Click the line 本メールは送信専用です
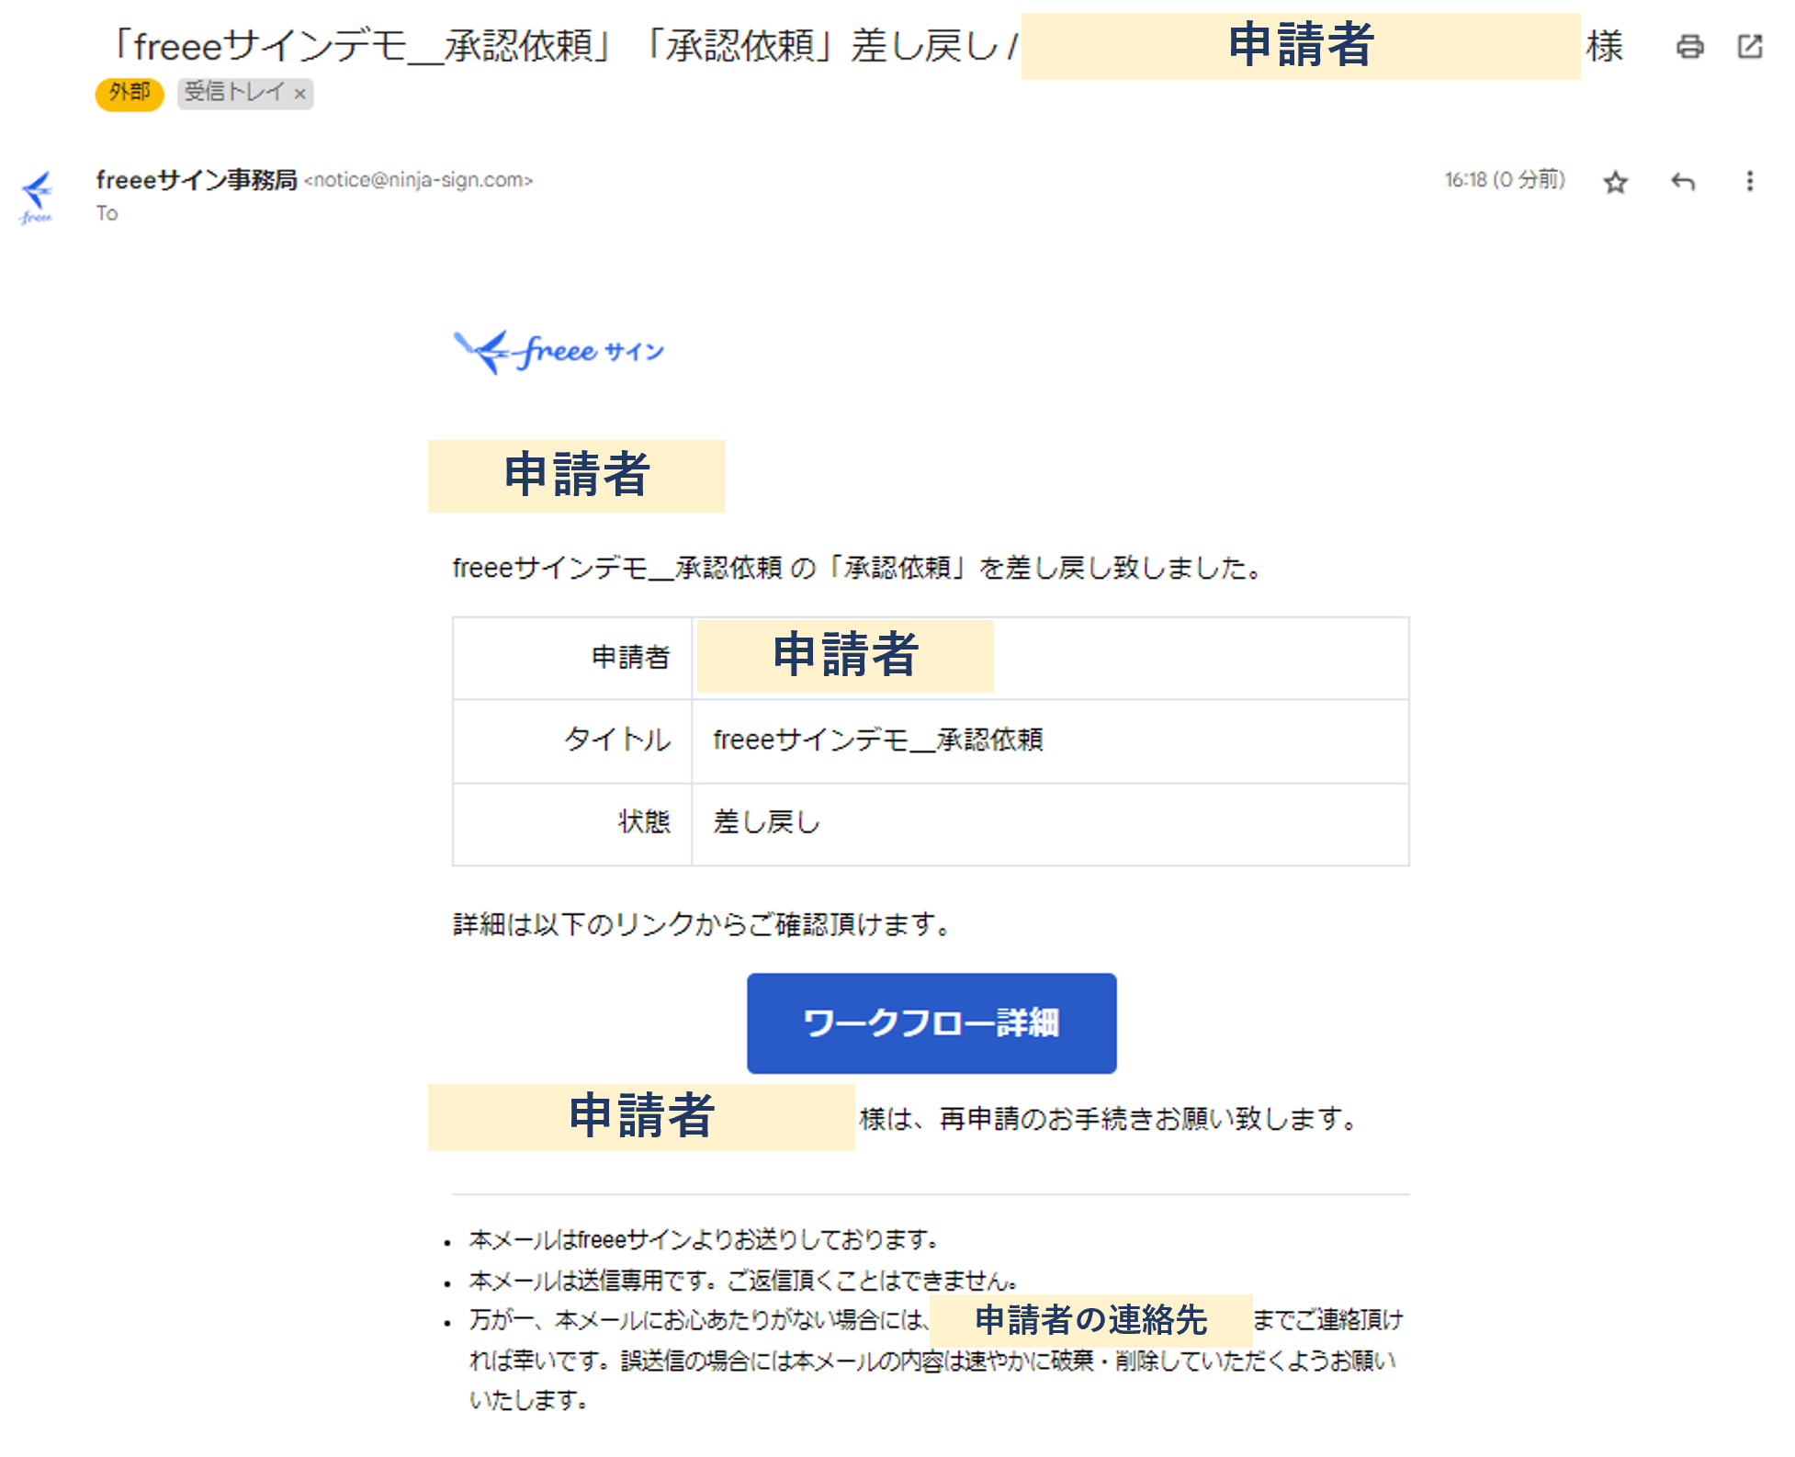The image size is (1795, 1457). click(743, 1281)
